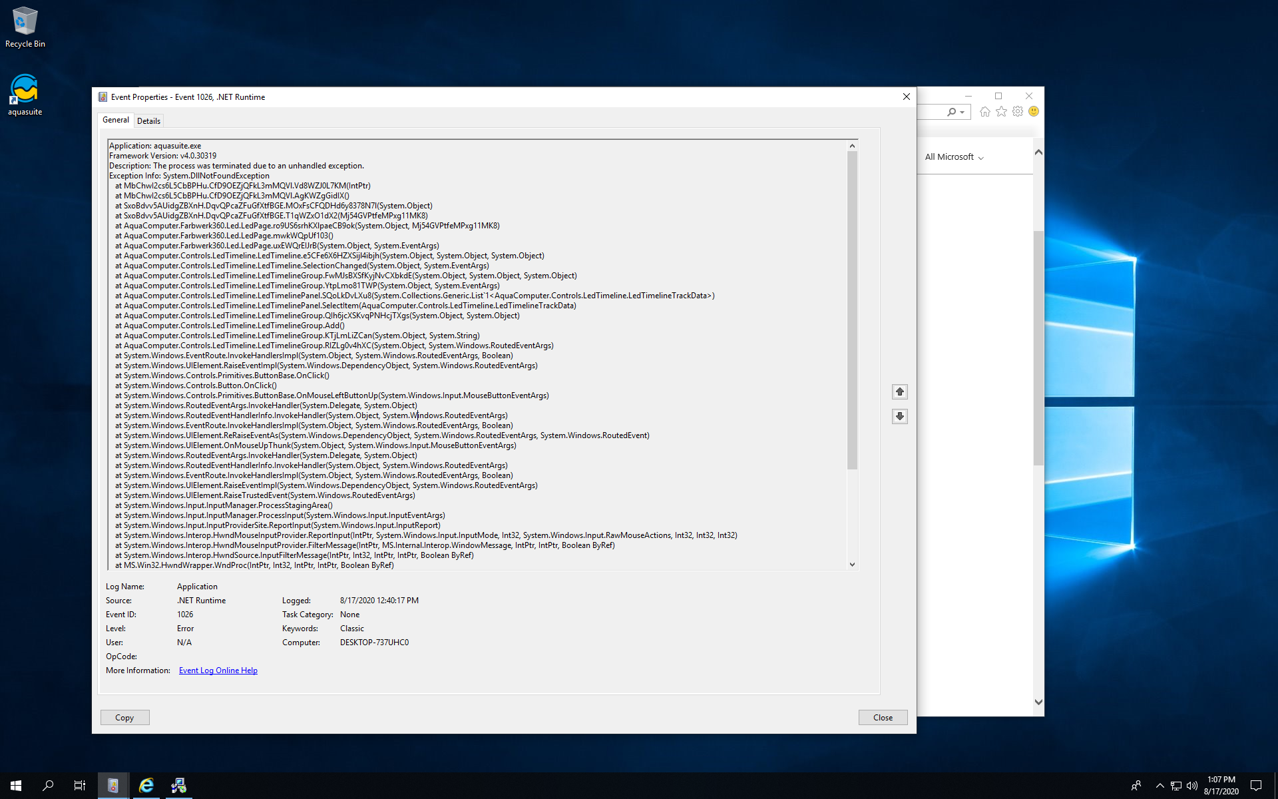Click the smiley feedback icon

[1034, 112]
